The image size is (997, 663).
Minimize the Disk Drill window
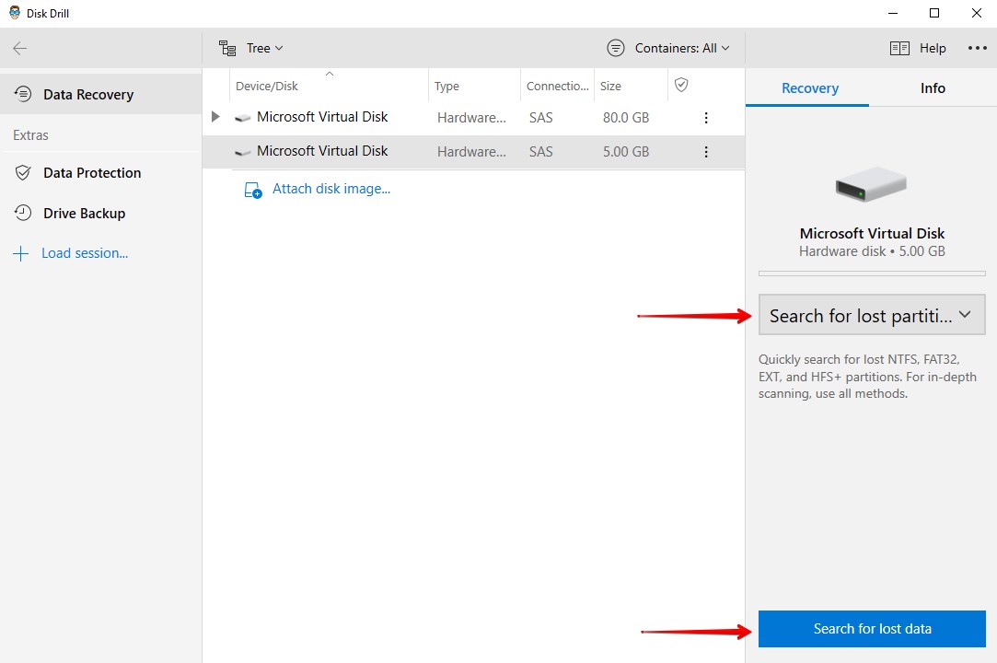coord(893,13)
